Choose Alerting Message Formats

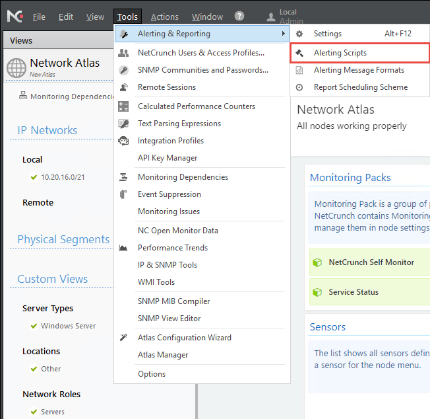pos(360,70)
